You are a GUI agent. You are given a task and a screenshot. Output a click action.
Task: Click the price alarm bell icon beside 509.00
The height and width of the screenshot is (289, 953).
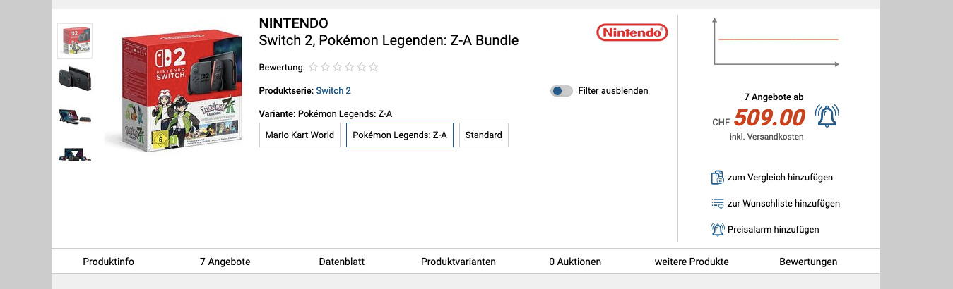[x=827, y=116]
